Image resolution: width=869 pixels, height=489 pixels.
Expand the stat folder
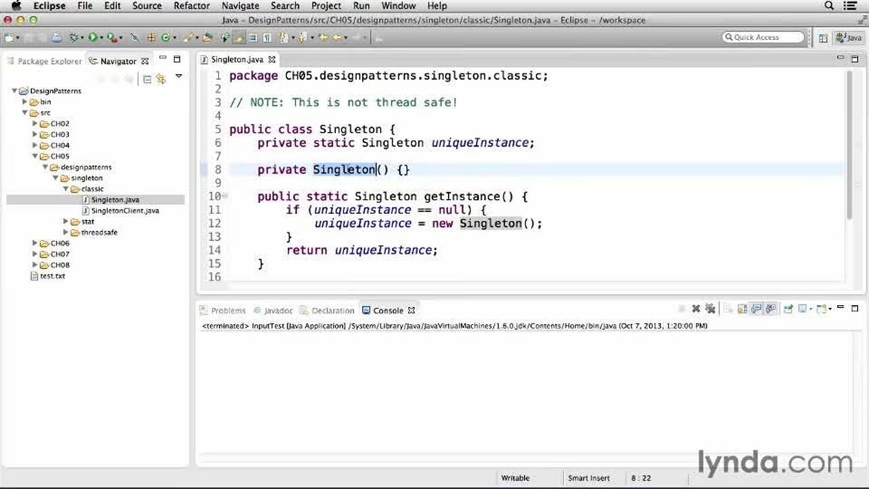coord(66,221)
